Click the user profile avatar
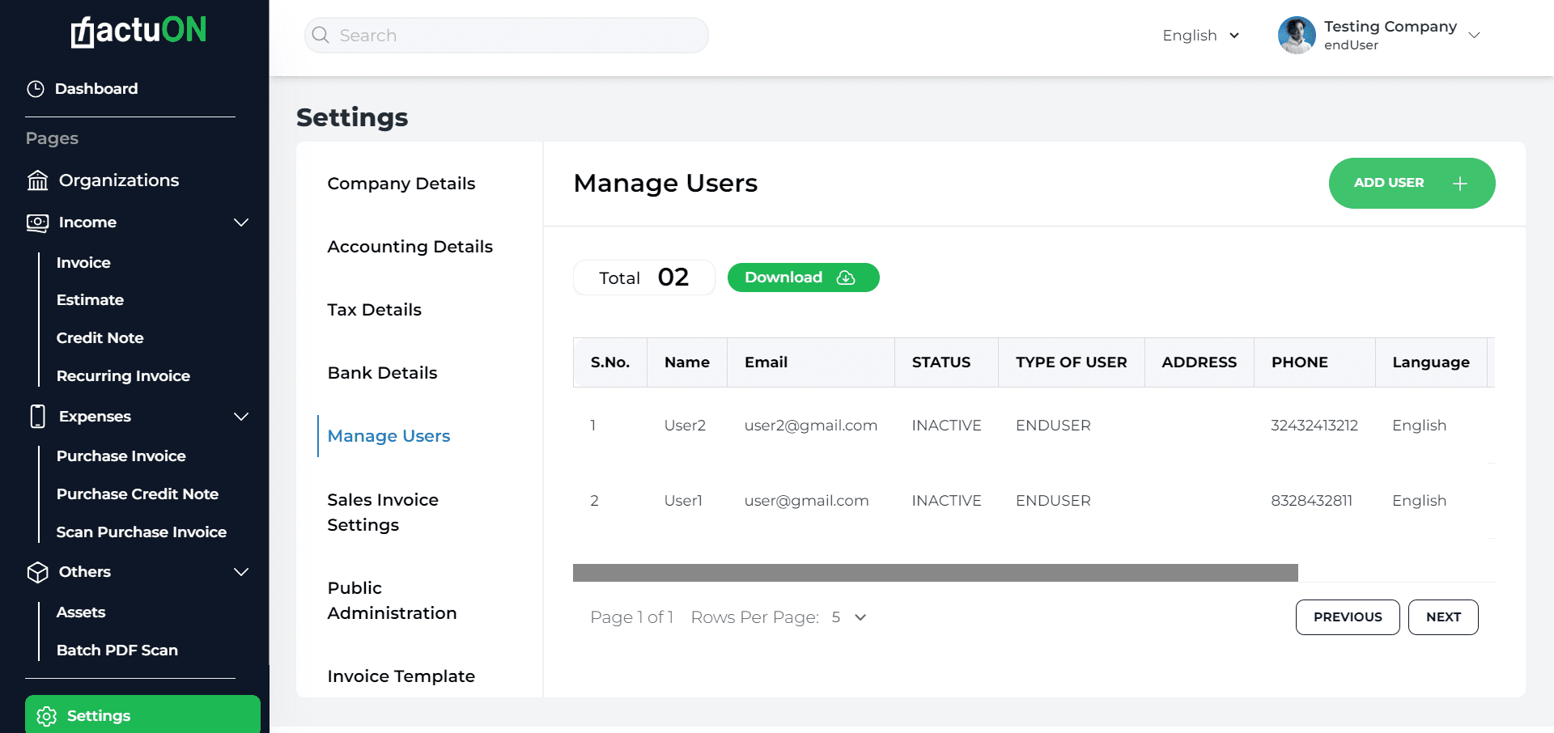The width and height of the screenshot is (1554, 733). coord(1297,35)
